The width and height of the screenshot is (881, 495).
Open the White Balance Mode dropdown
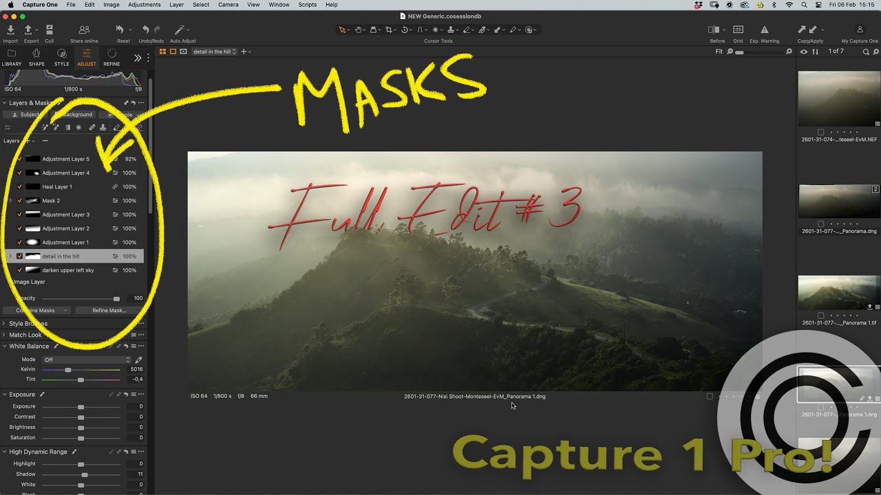point(86,360)
